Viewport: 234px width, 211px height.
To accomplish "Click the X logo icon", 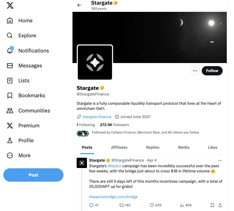I will coord(10,6).
